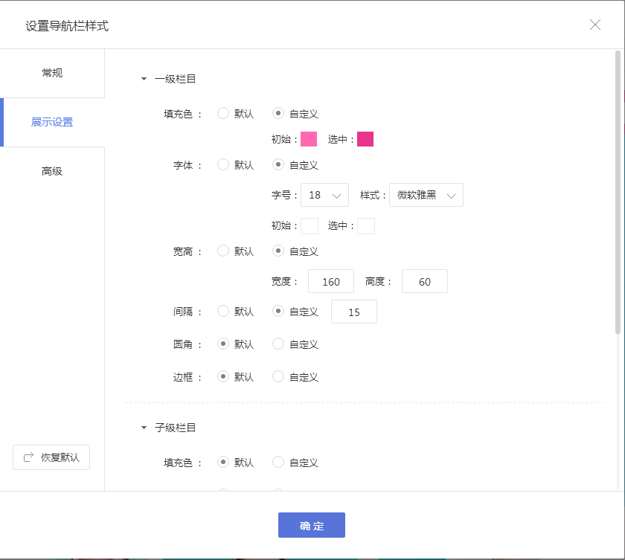Image resolution: width=625 pixels, height=560 pixels.
Task: Click the 子级栏目 section heading
Action: (176, 428)
